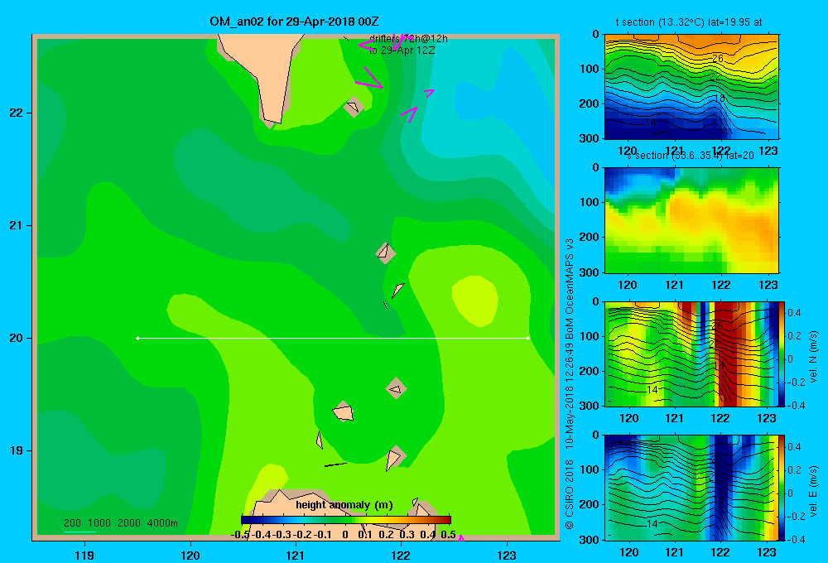The width and height of the screenshot is (828, 563).
Task: Click the "vel. N (m/s)" axis label
Action: [814, 357]
